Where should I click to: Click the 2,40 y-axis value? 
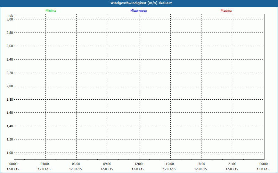click(x=10, y=59)
